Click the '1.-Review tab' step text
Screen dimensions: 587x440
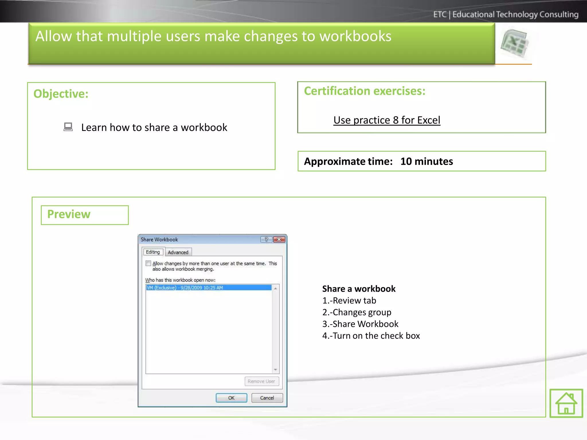pyautogui.click(x=349, y=300)
